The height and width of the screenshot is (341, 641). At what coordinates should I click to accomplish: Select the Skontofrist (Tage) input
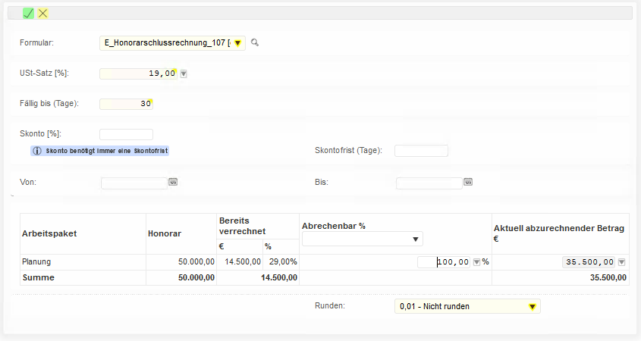(x=421, y=151)
